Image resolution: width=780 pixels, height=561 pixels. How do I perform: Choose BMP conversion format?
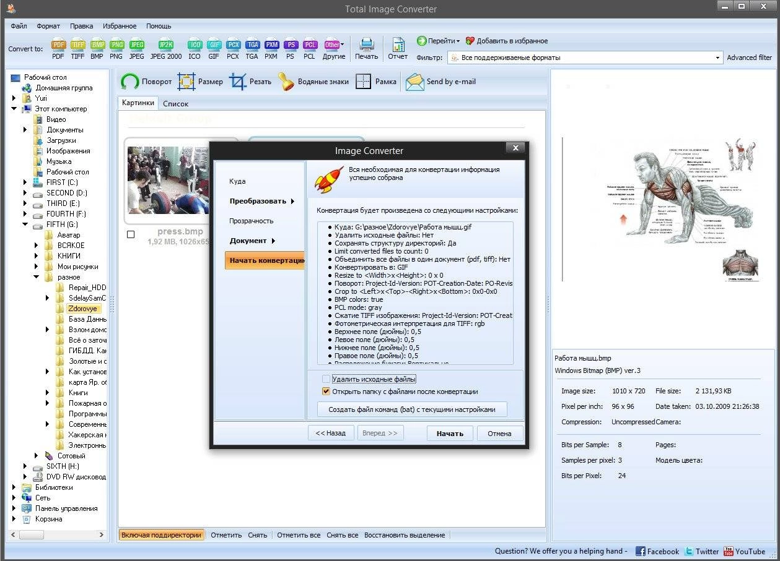(x=97, y=49)
